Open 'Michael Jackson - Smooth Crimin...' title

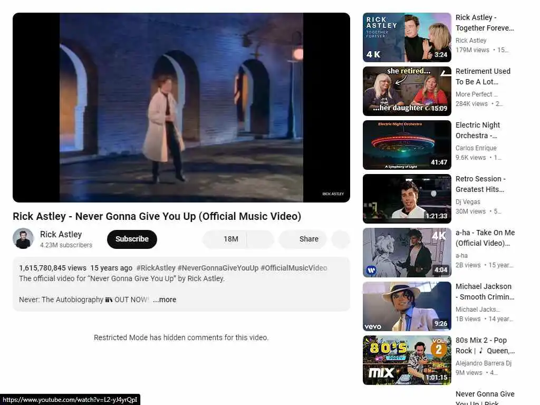pyautogui.click(x=485, y=291)
